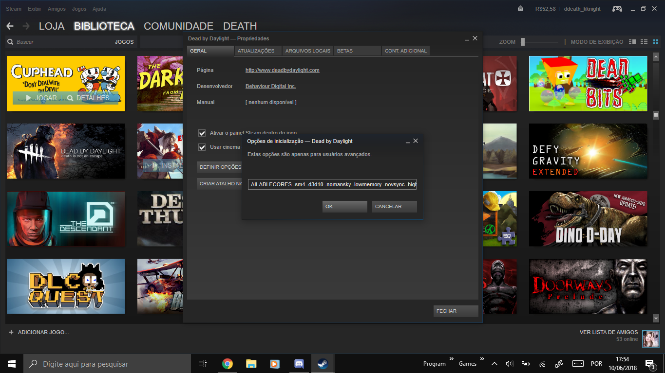Open the pen workspace tray icon
Image resolution: width=665 pixels, height=373 pixels.
(x=559, y=364)
